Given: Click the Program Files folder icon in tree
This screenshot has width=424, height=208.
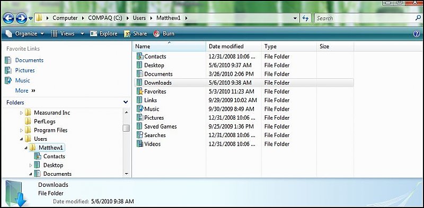Looking at the screenshot, I should point(28,130).
